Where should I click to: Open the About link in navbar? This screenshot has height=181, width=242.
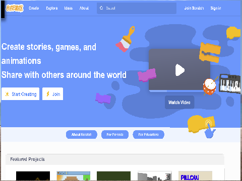[84, 8]
